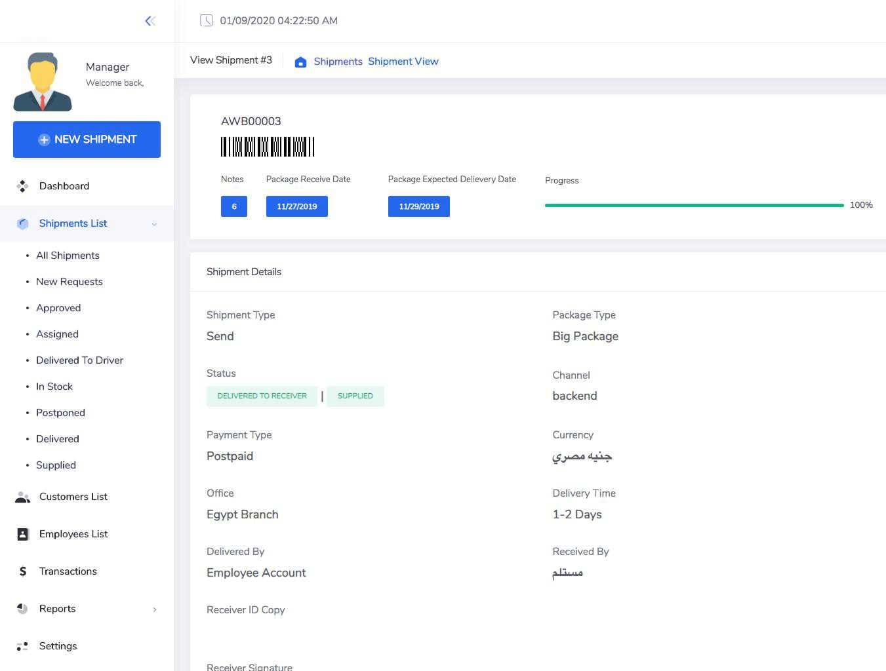
Task: Click the home icon in breadcrumb
Action: point(300,62)
